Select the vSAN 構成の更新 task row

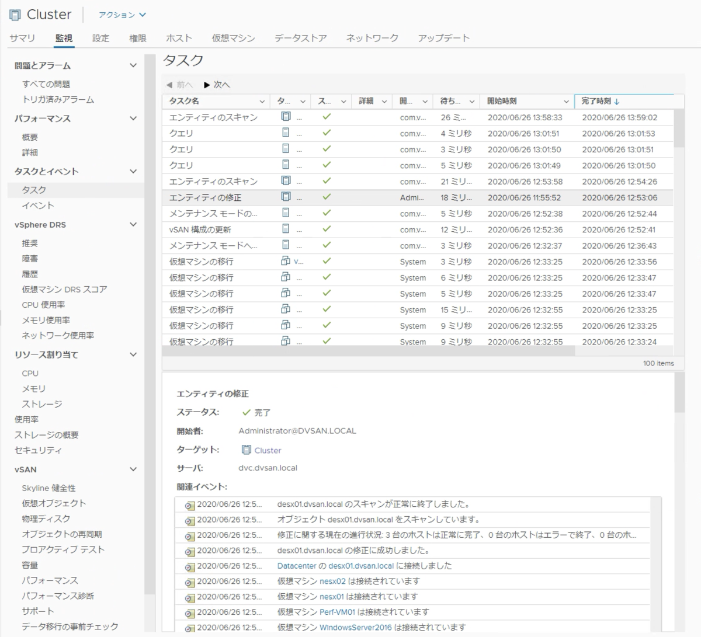click(x=417, y=229)
